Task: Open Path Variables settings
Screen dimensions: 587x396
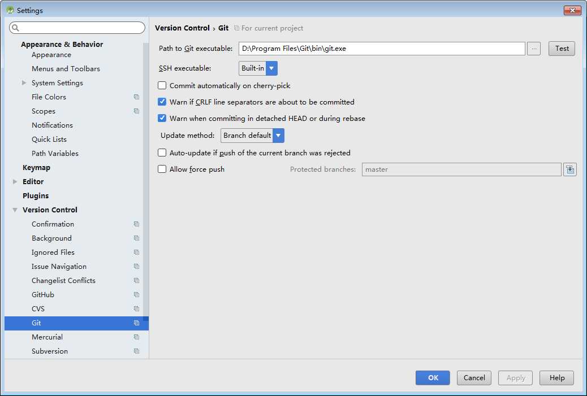Action: pyautogui.click(x=55, y=153)
